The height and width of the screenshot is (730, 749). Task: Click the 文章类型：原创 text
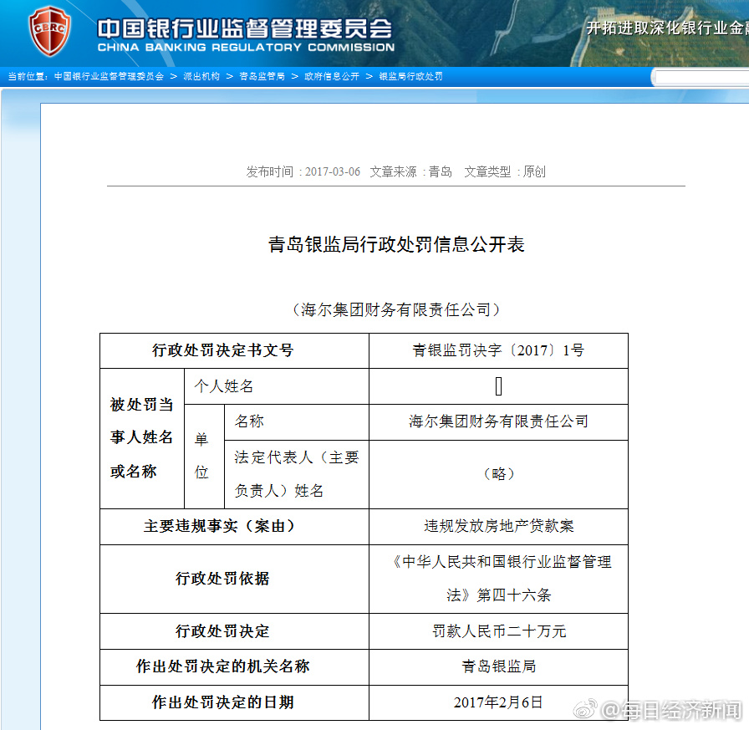[x=505, y=171]
